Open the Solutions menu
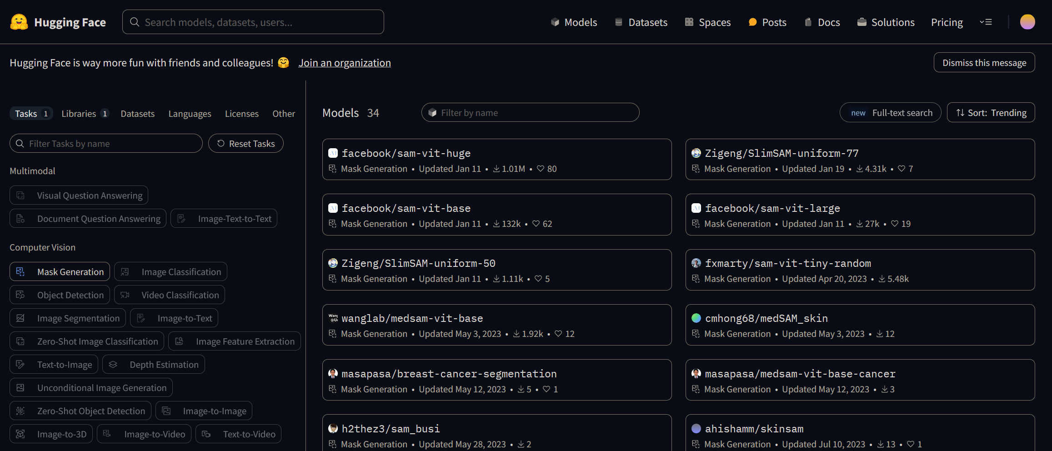 coord(886,22)
